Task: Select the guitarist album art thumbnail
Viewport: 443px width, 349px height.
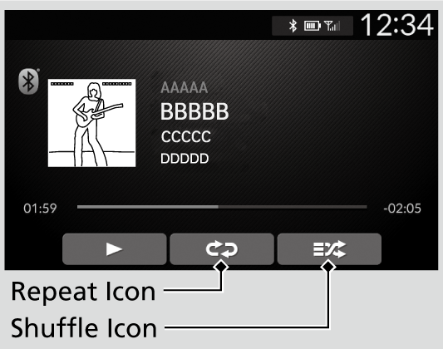Action: coord(91,123)
